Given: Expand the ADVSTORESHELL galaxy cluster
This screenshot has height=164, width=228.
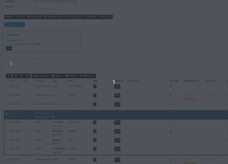Looking at the screenshot, I should click(10, 44).
